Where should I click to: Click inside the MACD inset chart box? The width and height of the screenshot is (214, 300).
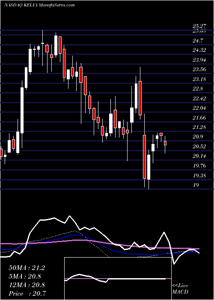click(x=118, y=279)
